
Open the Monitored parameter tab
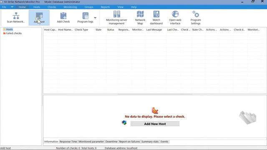[91, 142]
